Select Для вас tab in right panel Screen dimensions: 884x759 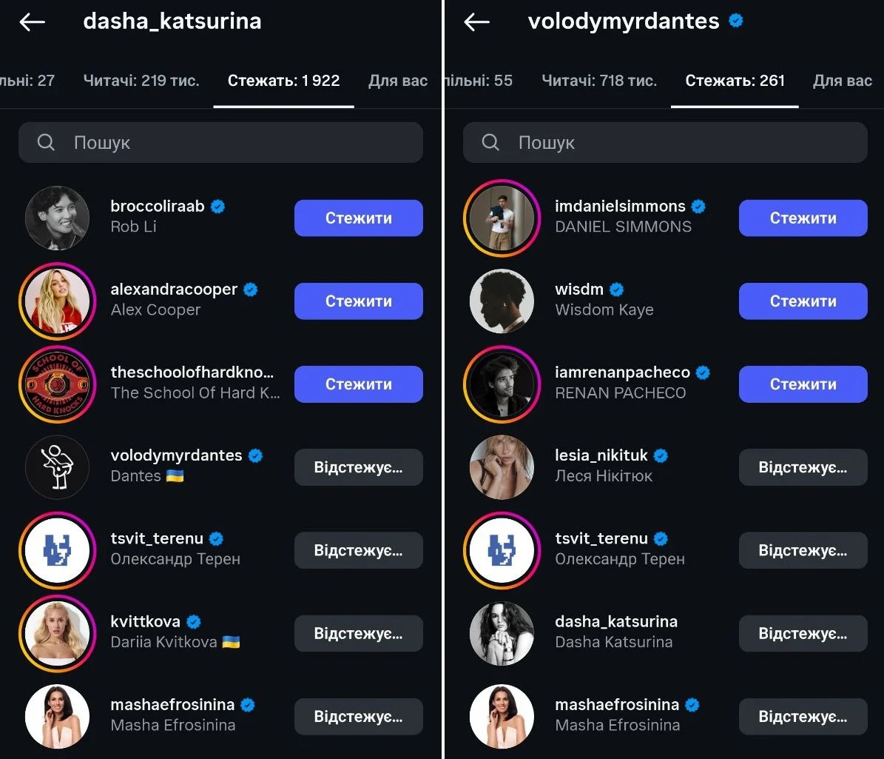click(842, 81)
